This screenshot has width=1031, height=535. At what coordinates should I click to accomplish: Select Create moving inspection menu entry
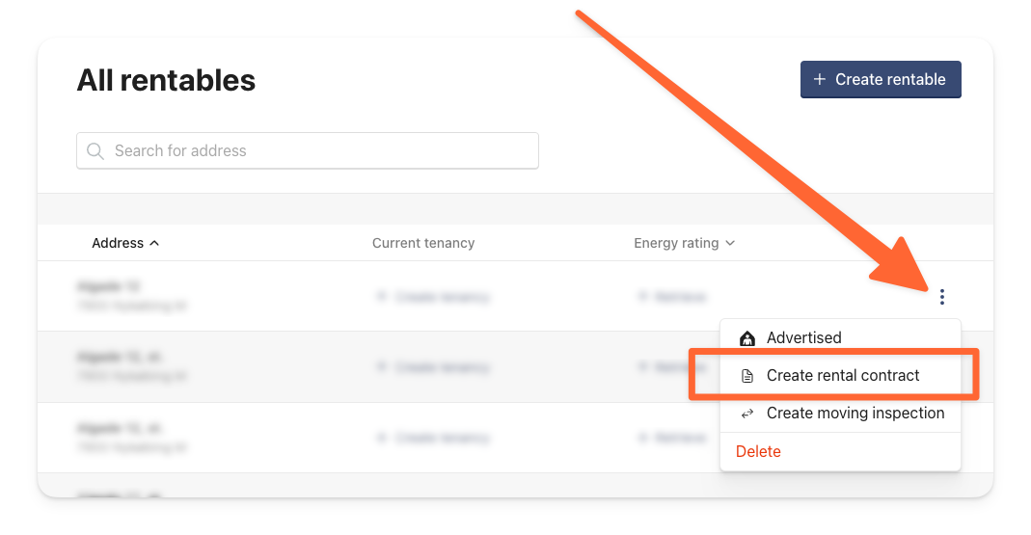click(x=840, y=413)
